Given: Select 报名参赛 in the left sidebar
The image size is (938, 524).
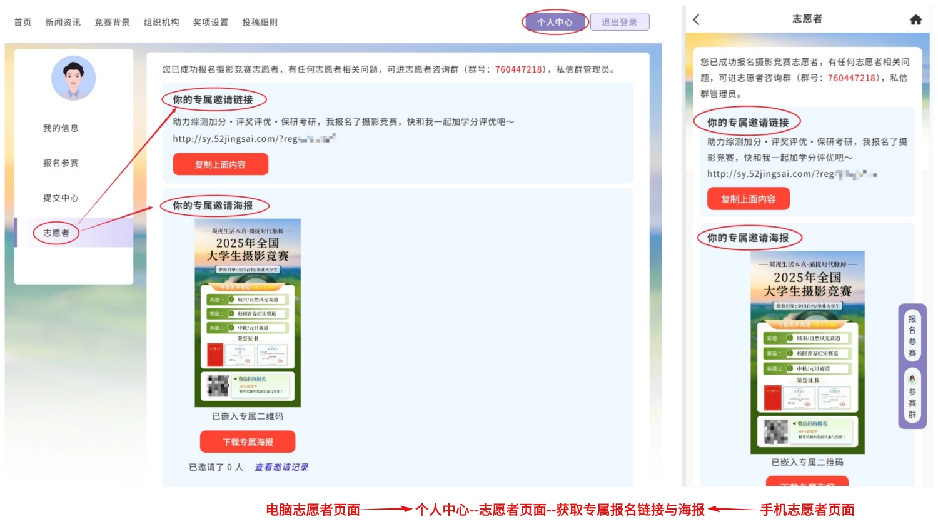Looking at the screenshot, I should (61, 163).
